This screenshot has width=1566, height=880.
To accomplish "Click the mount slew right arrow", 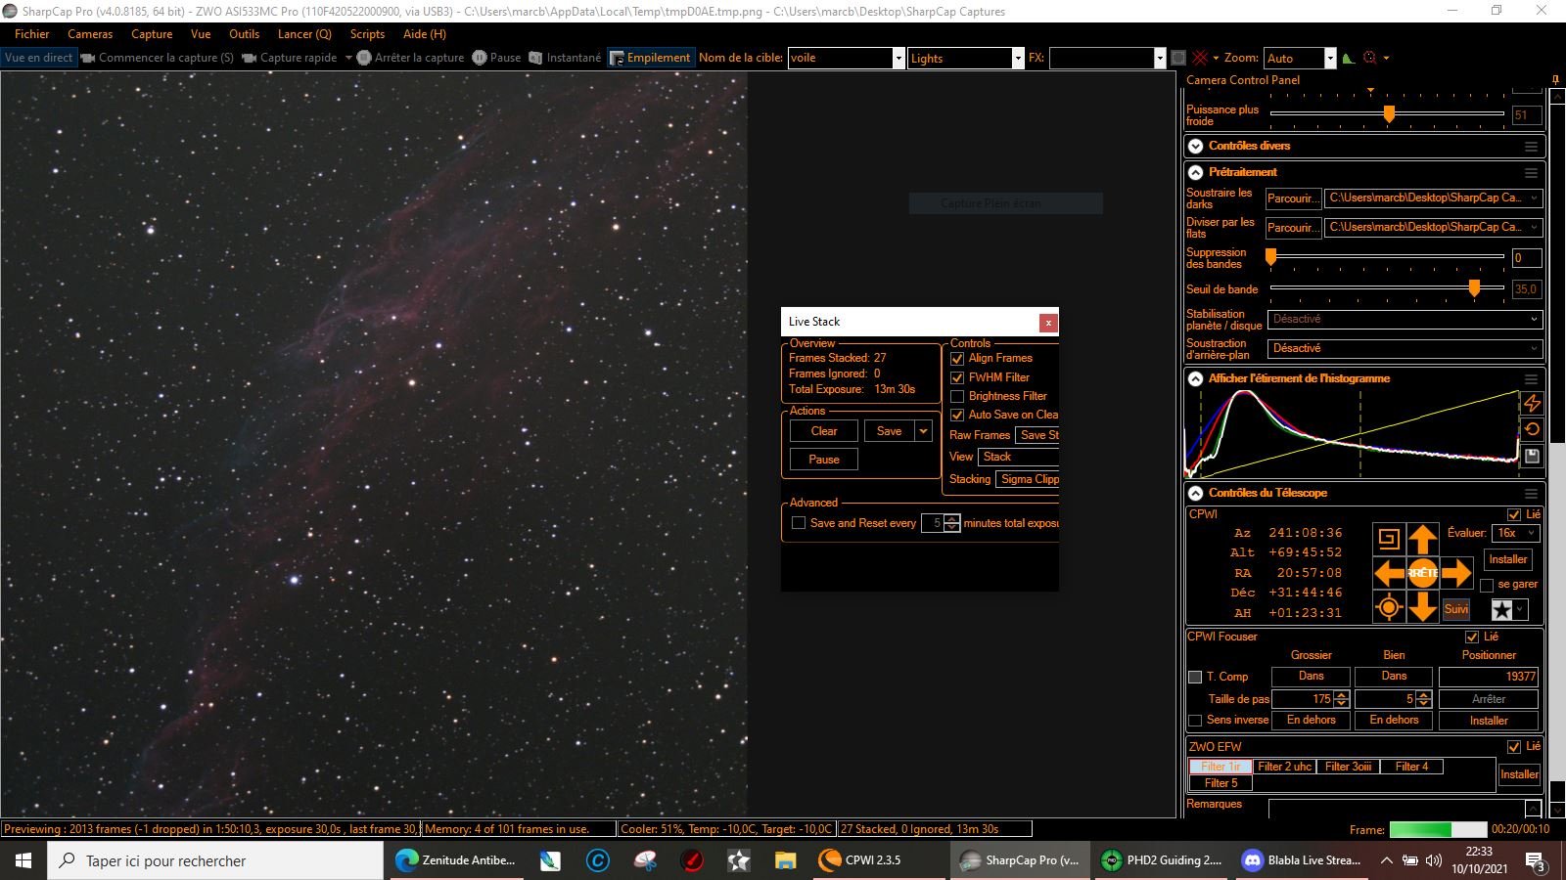I will pos(1456,573).
